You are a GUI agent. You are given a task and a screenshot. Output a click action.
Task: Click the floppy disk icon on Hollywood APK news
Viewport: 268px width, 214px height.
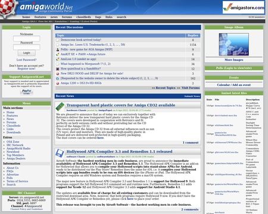(60, 153)
